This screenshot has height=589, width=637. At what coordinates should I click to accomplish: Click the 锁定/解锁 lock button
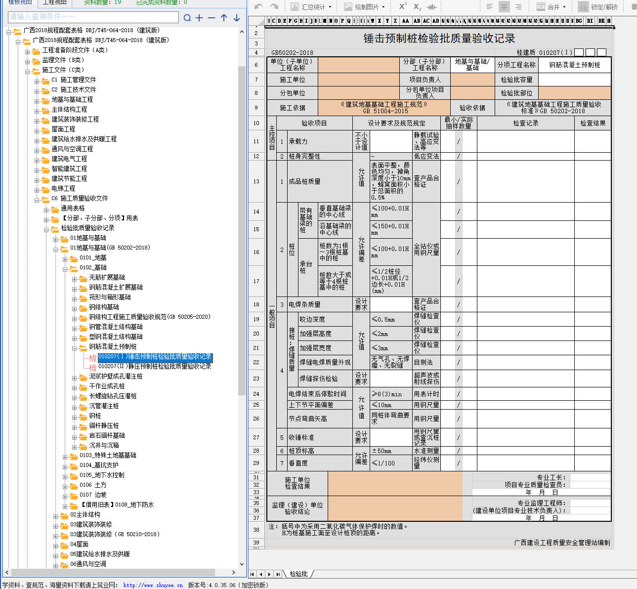pos(598,6)
